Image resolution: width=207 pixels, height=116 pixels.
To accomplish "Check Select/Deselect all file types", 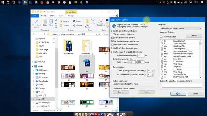I will pyautogui.click(x=161, y=37).
